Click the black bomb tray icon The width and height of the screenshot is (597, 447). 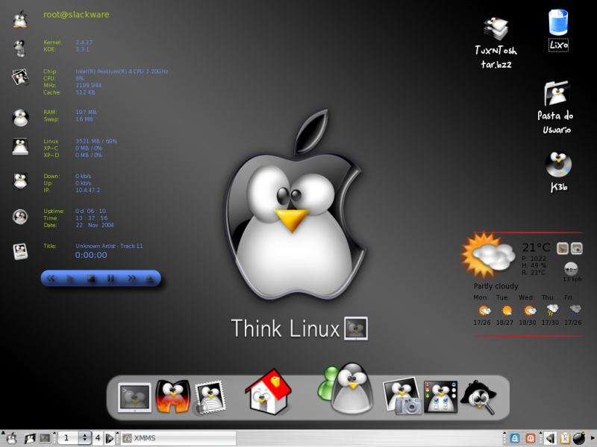point(580,438)
